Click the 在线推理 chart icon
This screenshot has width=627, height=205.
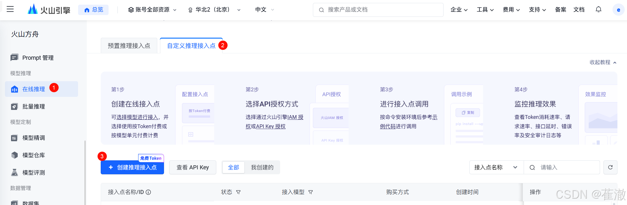point(14,89)
